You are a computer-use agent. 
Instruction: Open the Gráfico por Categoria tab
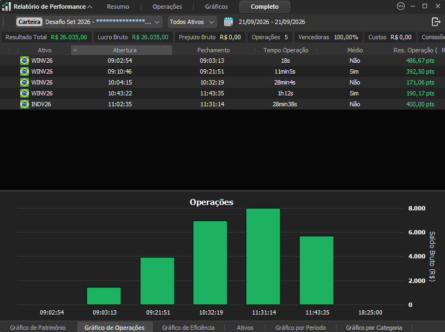pos(374,328)
